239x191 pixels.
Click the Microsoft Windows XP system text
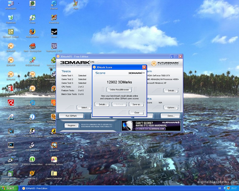pyautogui.click(x=156, y=83)
